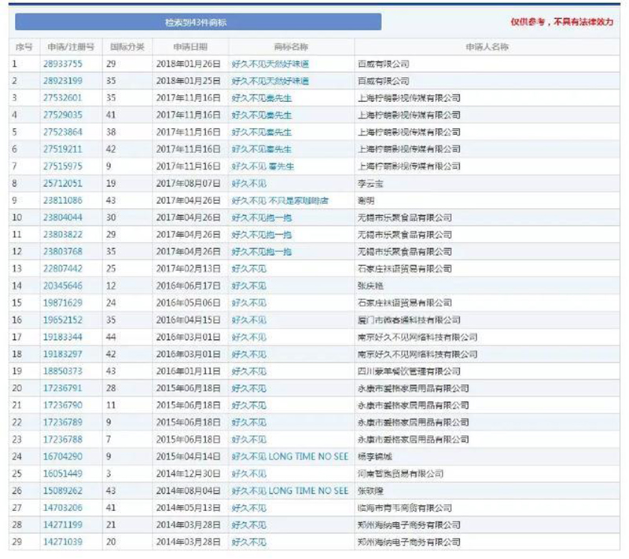The image size is (629, 559).
Task: Click the 检索到43件商标 blue banner
Action: [x=196, y=22]
